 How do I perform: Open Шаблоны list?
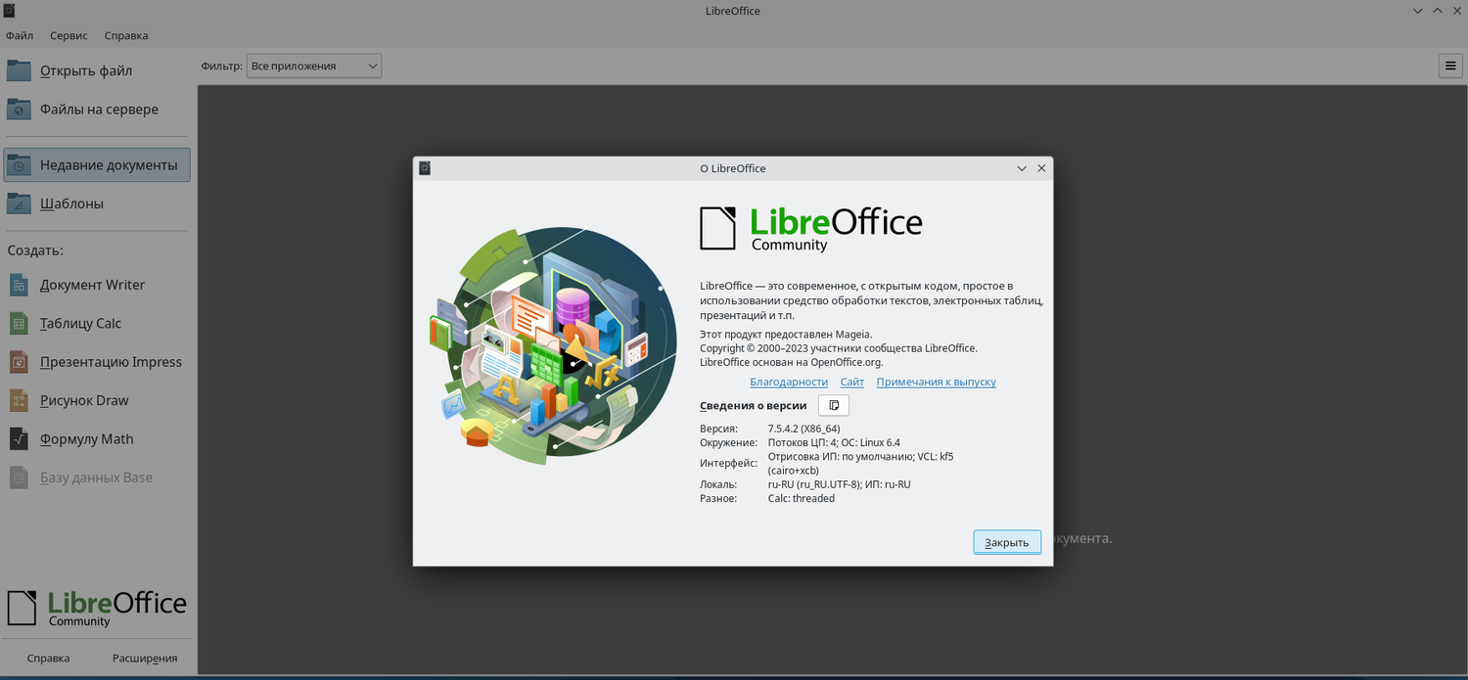pos(97,204)
